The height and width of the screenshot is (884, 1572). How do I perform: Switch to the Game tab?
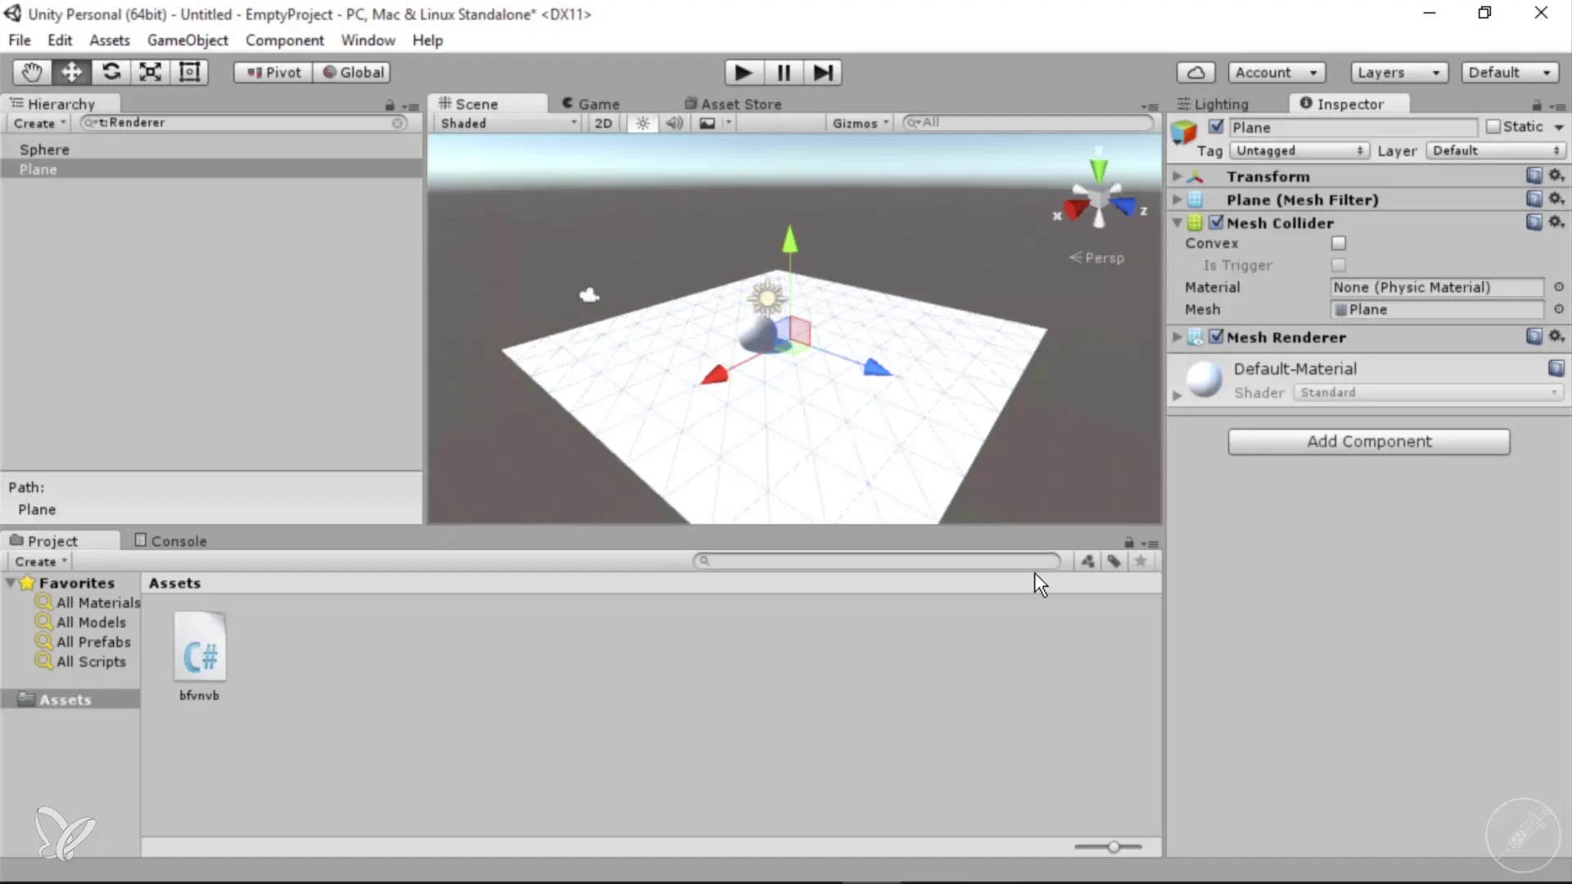pyautogui.click(x=591, y=104)
